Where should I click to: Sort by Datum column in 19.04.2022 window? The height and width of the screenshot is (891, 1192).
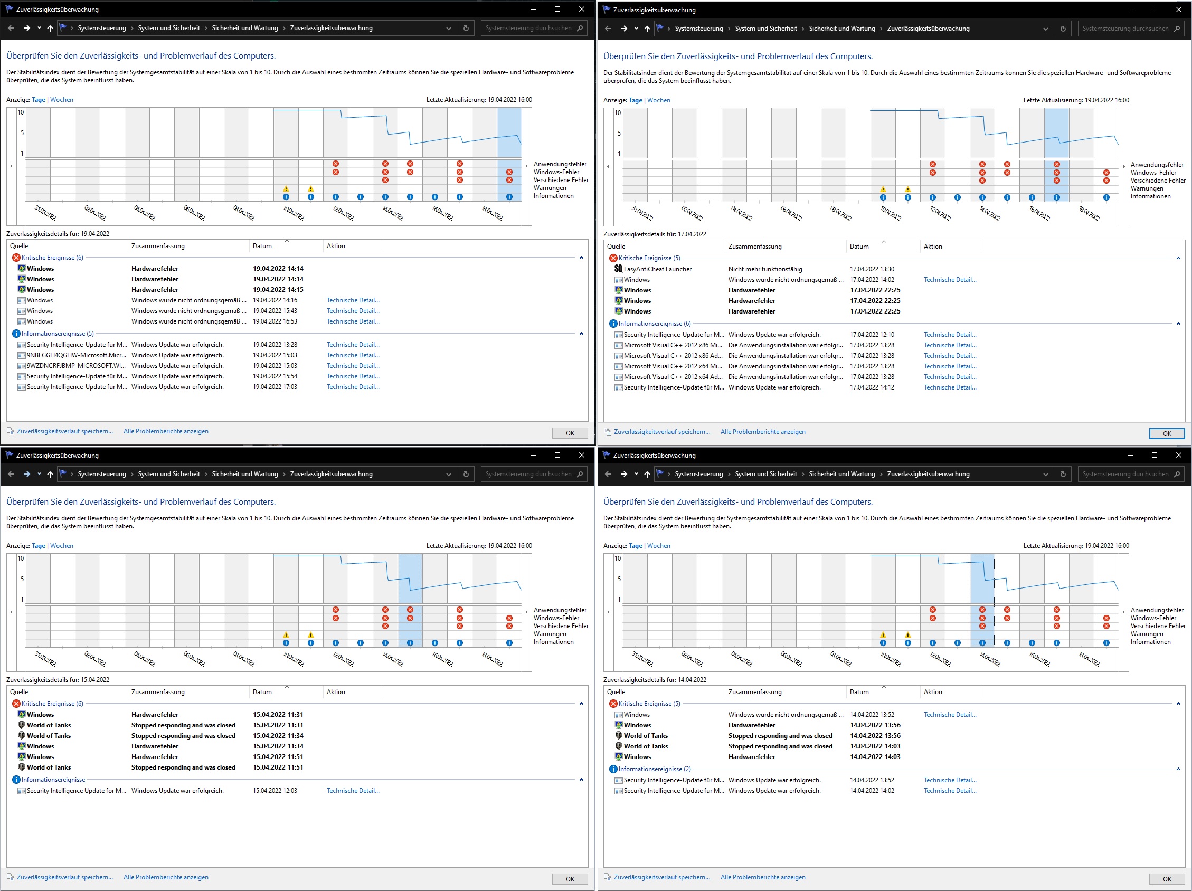[286, 246]
